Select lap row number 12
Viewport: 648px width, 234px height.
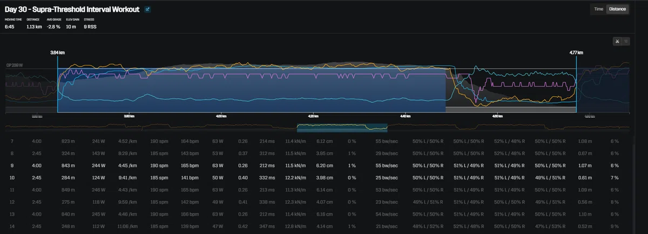[x=316, y=202]
